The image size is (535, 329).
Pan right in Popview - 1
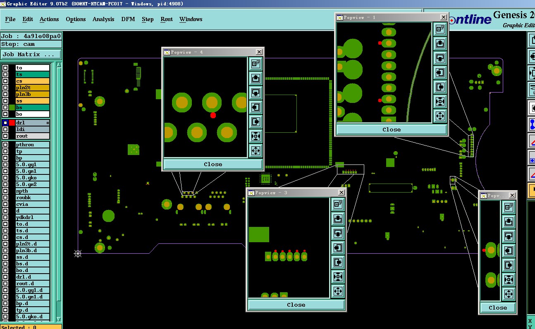[x=440, y=87]
